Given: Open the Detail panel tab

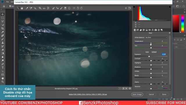Looking at the screenshot, I should [x=141, y=30].
